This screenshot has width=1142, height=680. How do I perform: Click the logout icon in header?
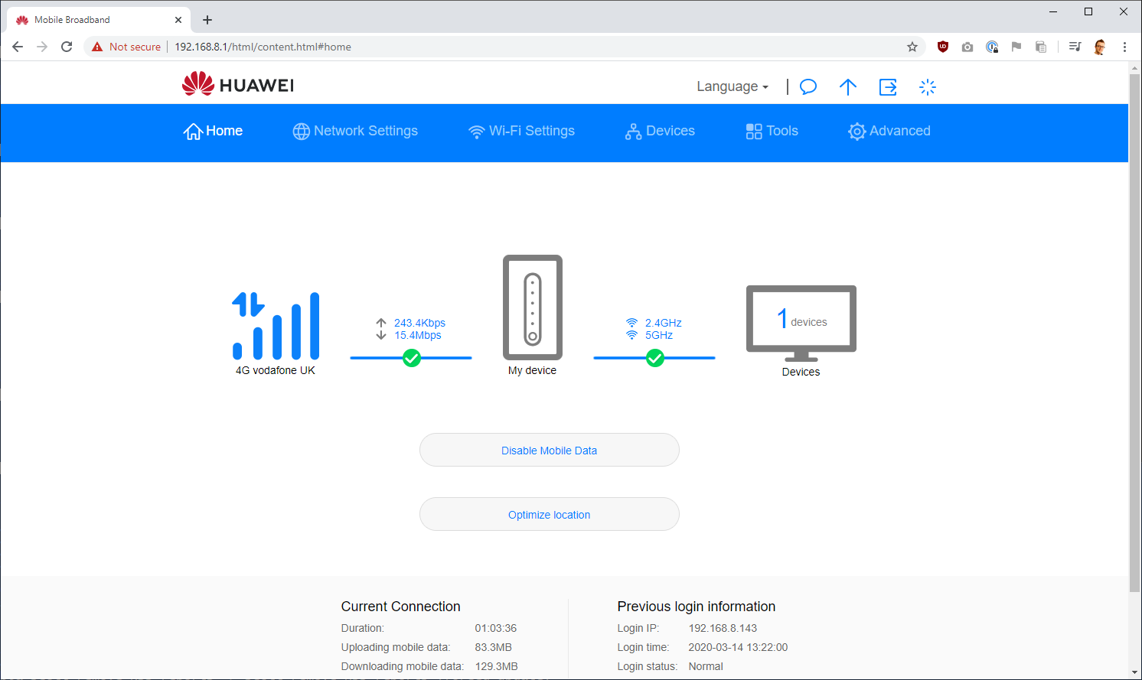[888, 87]
